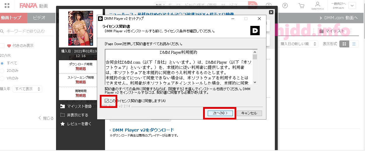Close the DMM Player setup window
This screenshot has height=151, width=365.
click(259, 19)
